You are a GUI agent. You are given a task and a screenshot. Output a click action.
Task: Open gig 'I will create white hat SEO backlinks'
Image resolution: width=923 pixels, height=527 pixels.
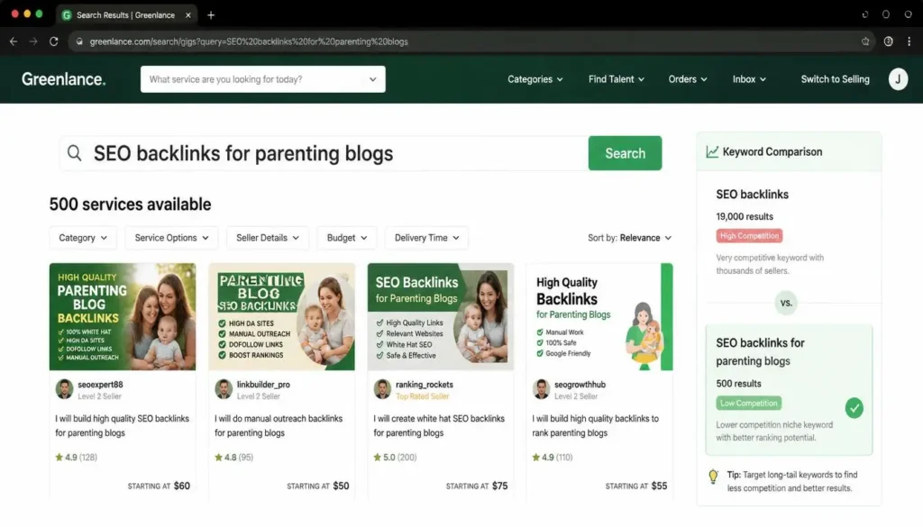pyautogui.click(x=439, y=425)
